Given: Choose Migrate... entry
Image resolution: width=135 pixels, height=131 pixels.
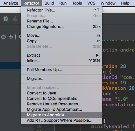Looking at the screenshot, I should [x=62, y=79].
